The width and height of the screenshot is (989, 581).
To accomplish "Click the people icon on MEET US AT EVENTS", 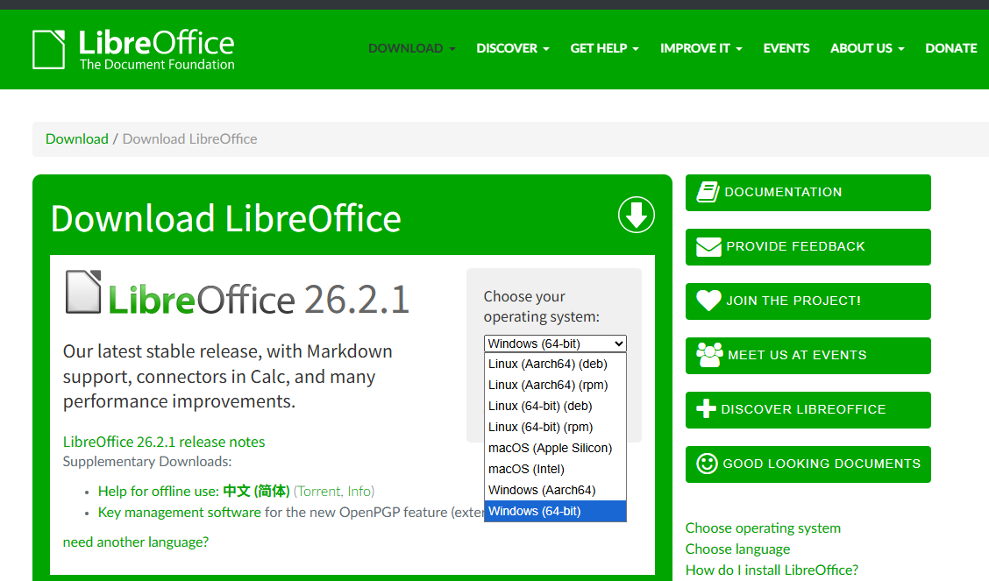I will [x=708, y=355].
